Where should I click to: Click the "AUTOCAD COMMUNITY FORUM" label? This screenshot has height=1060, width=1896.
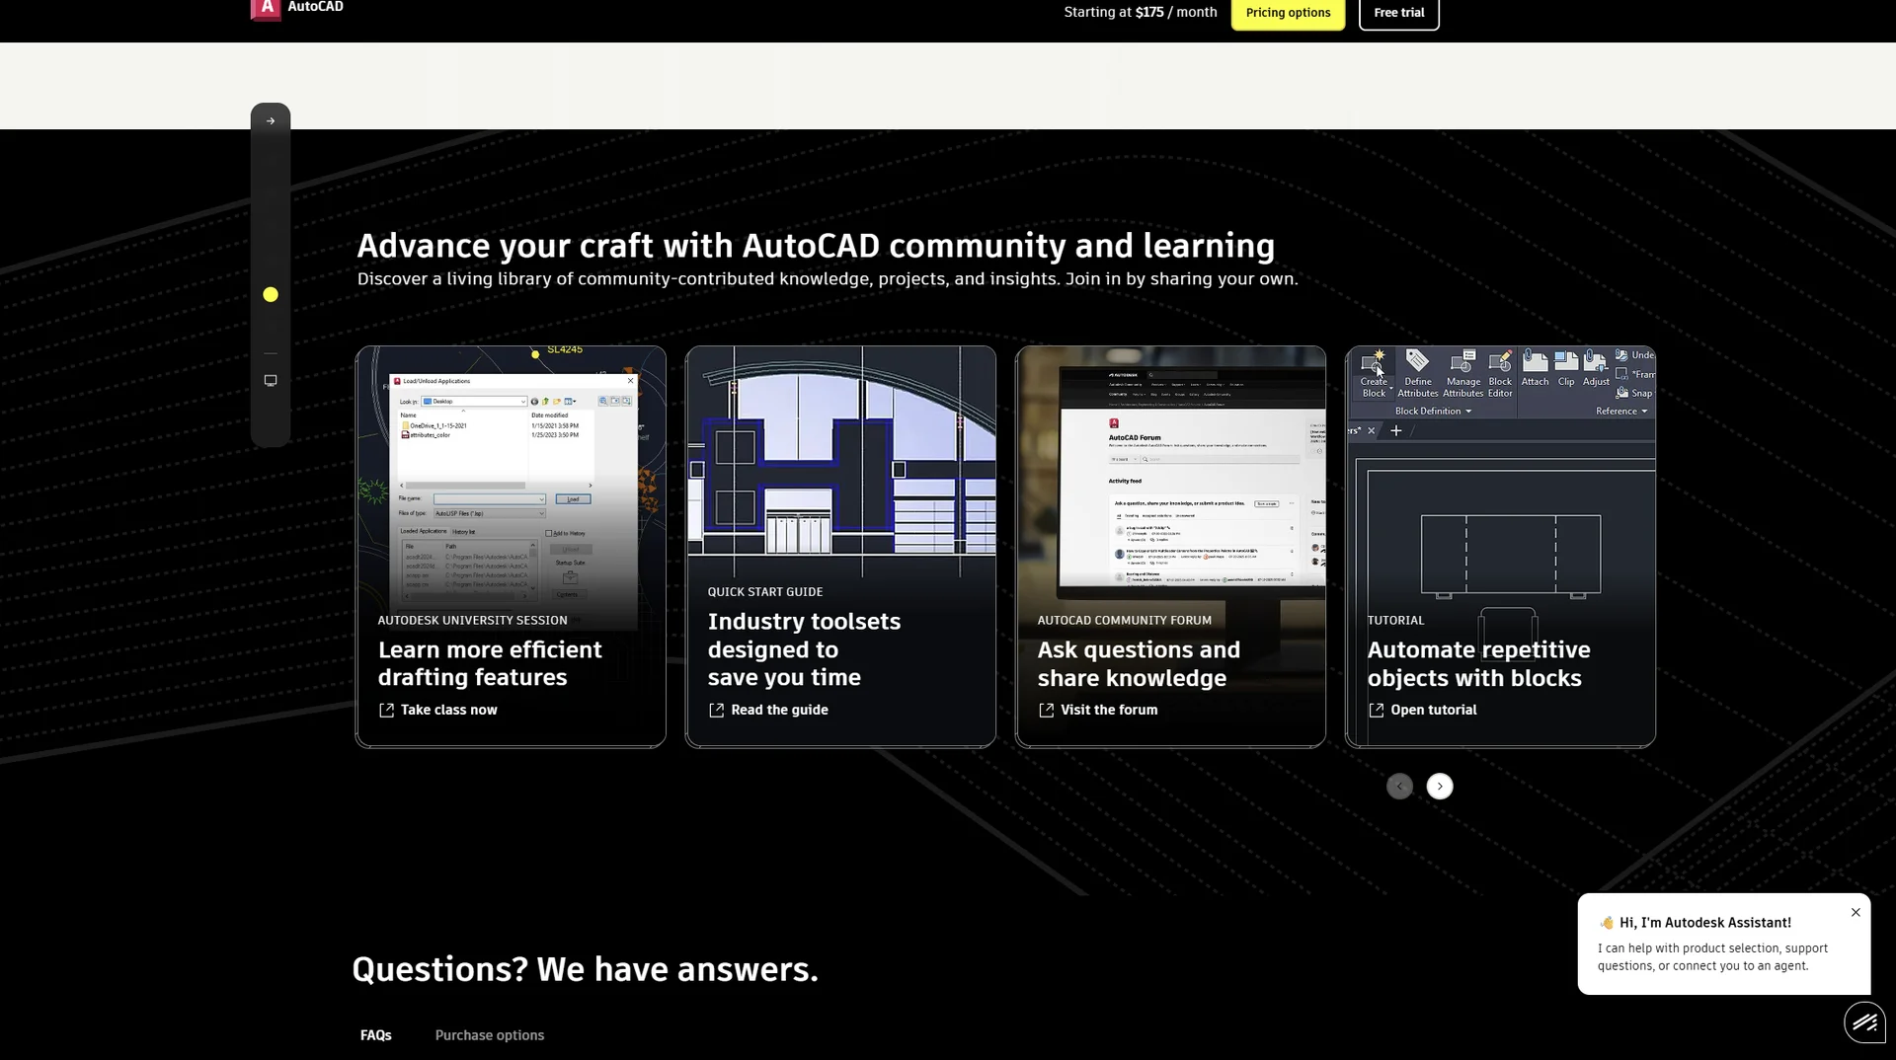click(x=1125, y=621)
